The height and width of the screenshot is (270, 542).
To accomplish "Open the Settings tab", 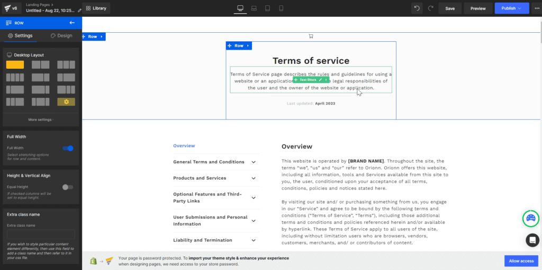I will (x=21, y=35).
